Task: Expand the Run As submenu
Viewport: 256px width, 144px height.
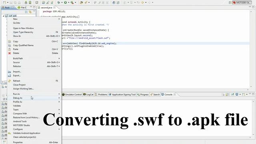Action: [35, 94]
